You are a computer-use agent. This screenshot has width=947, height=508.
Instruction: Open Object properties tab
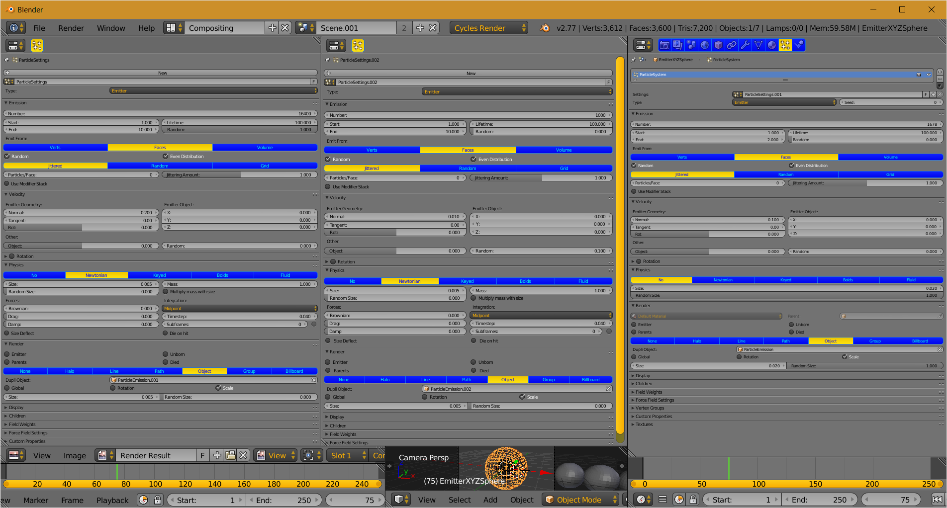(x=718, y=45)
